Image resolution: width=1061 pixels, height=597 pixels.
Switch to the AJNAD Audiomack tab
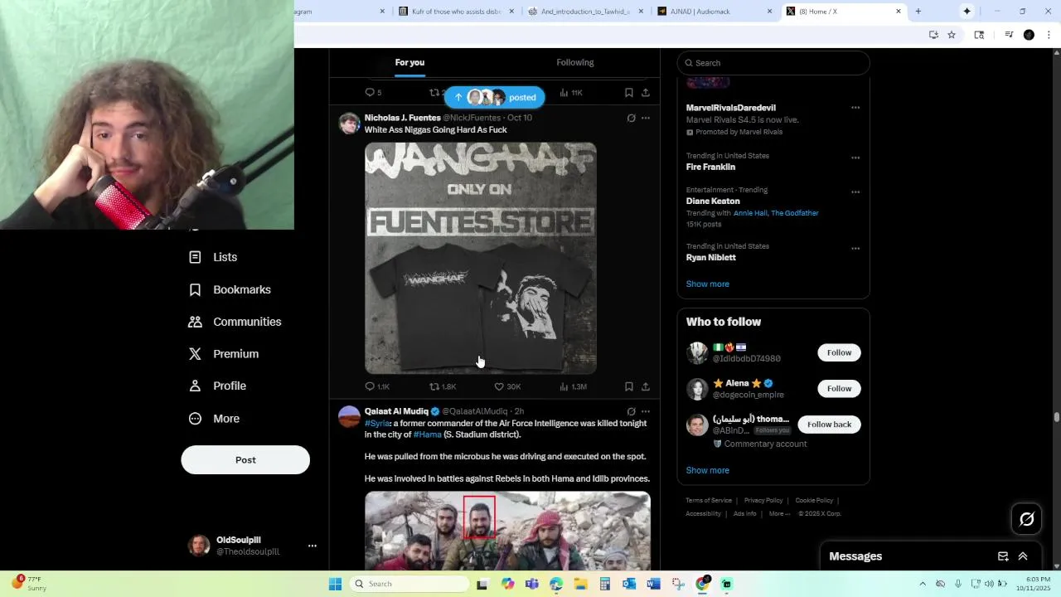[713, 12]
